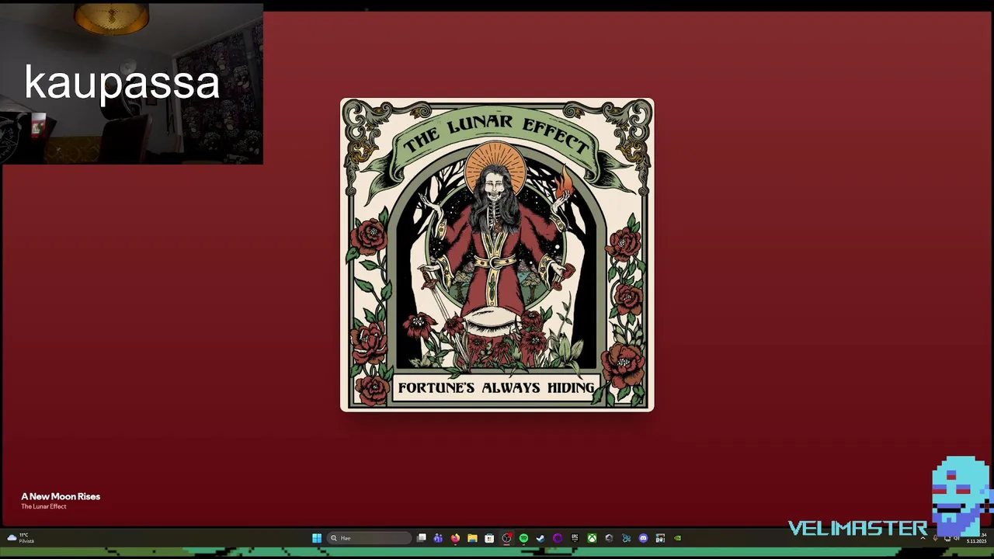The height and width of the screenshot is (559, 994).
Task: Click the artist name The Lunar Effect
Action: point(43,506)
